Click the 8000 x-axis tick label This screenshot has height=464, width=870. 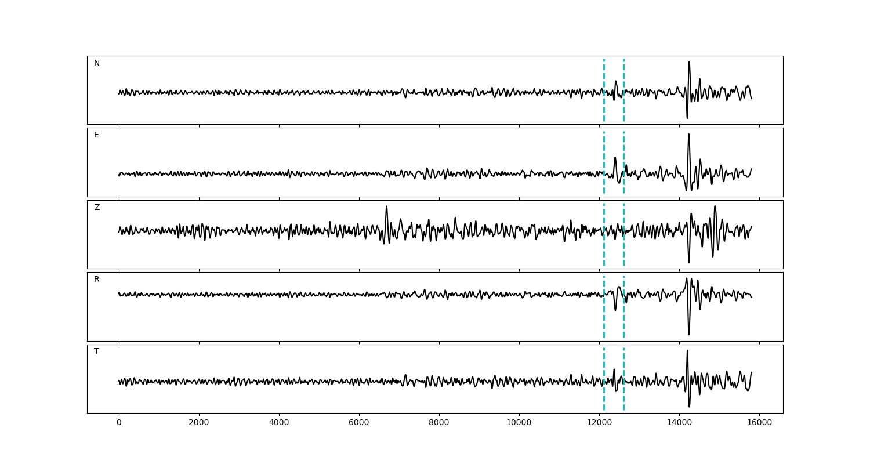coord(439,423)
